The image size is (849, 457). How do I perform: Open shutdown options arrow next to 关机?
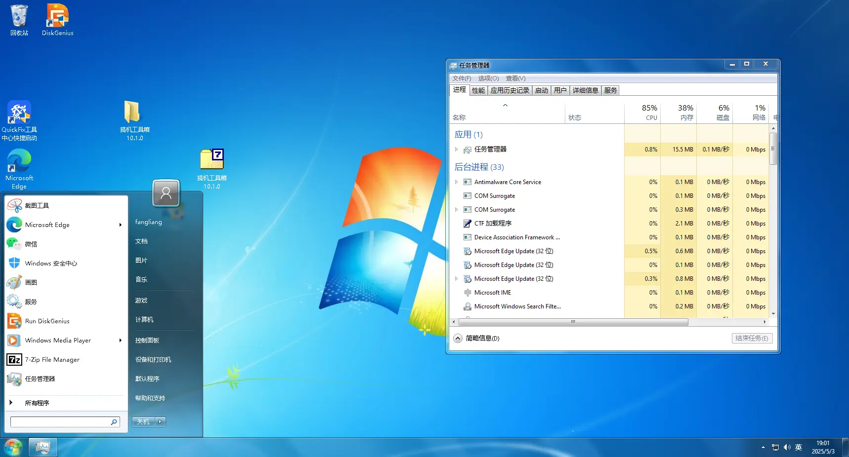[161, 422]
